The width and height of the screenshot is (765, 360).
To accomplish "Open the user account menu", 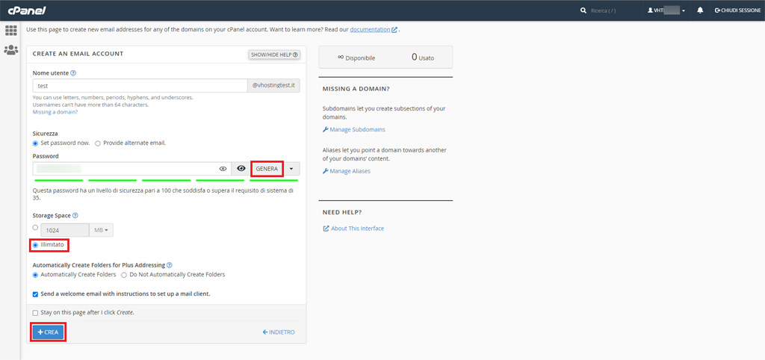I will (666, 10).
